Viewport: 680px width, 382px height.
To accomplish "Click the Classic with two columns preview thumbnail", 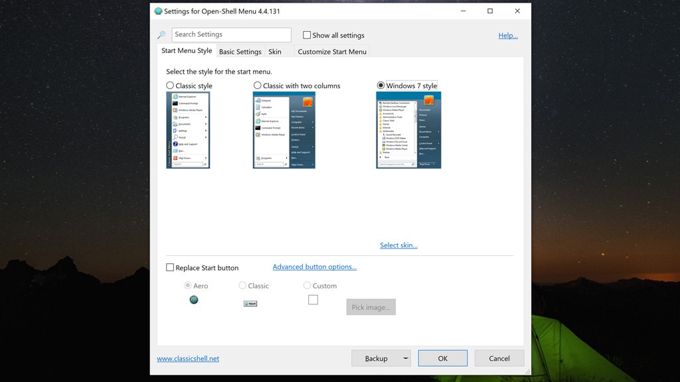I will click(x=284, y=130).
